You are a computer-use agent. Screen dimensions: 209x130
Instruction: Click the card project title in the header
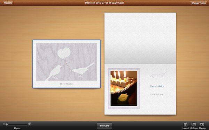pyautogui.click(x=104, y=3)
